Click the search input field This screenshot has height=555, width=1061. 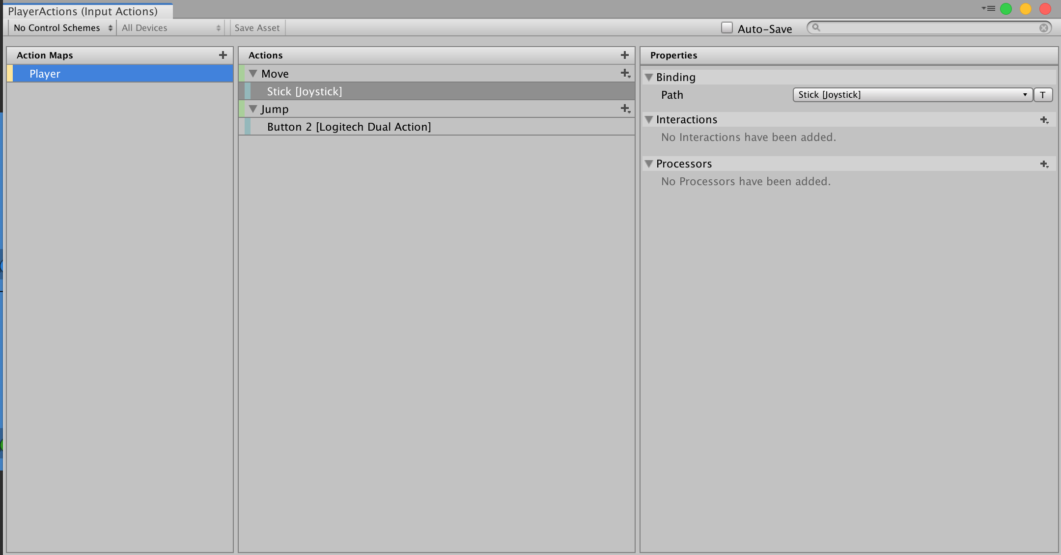[x=930, y=28]
